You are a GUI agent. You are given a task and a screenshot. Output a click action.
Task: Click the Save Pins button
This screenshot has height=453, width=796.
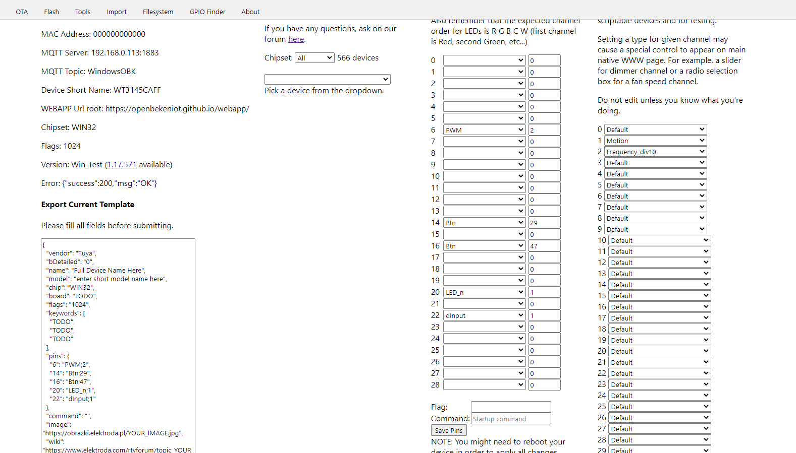click(x=449, y=430)
